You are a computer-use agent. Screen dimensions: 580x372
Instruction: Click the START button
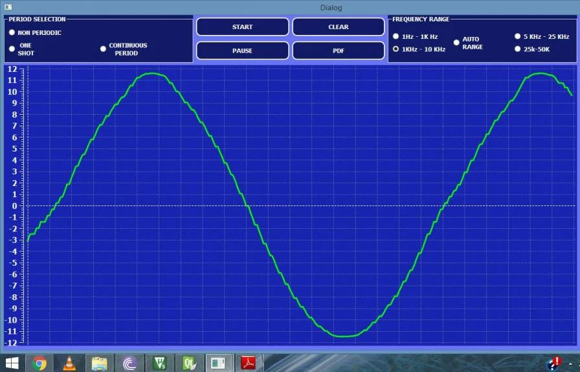point(243,27)
